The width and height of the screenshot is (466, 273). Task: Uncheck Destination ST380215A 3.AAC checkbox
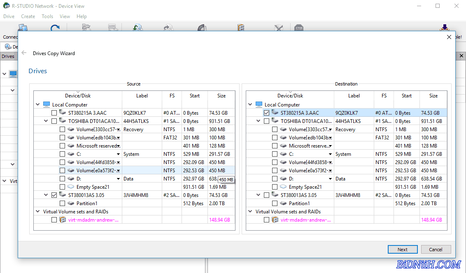(x=267, y=113)
